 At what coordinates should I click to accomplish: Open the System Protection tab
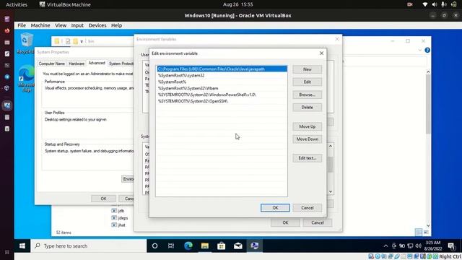pyautogui.click(x=121, y=64)
